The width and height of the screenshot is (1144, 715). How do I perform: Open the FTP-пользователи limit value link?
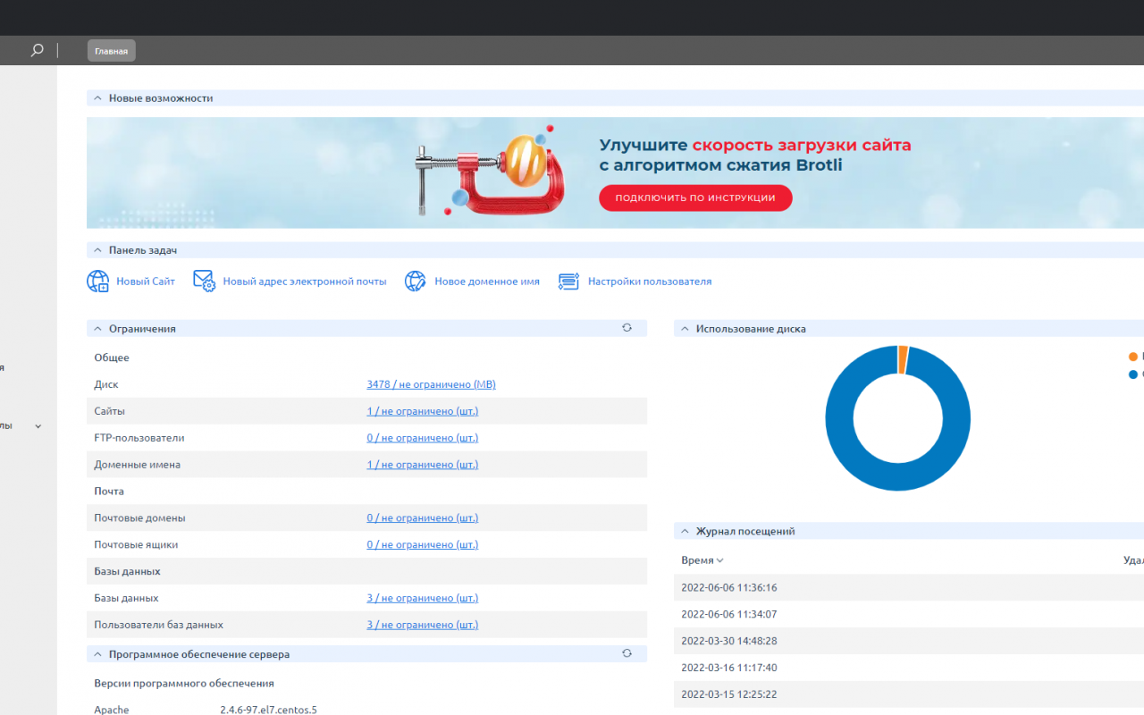(423, 438)
